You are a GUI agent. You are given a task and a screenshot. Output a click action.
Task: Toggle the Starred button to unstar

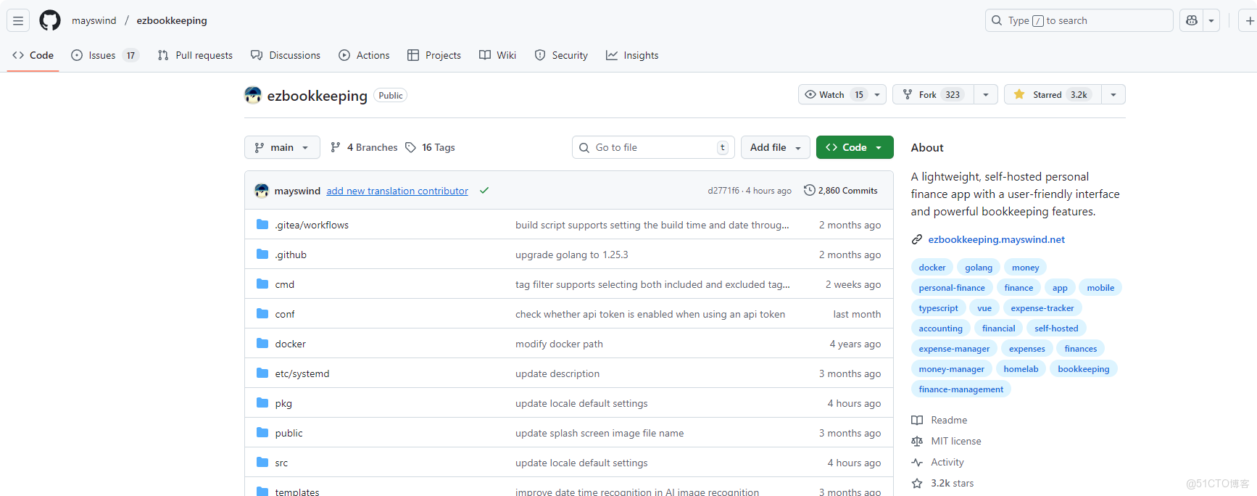click(1053, 94)
